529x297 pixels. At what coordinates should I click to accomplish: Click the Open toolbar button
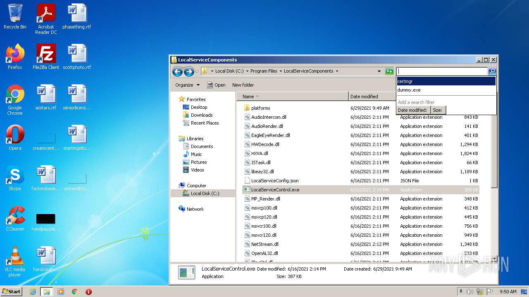(x=216, y=85)
